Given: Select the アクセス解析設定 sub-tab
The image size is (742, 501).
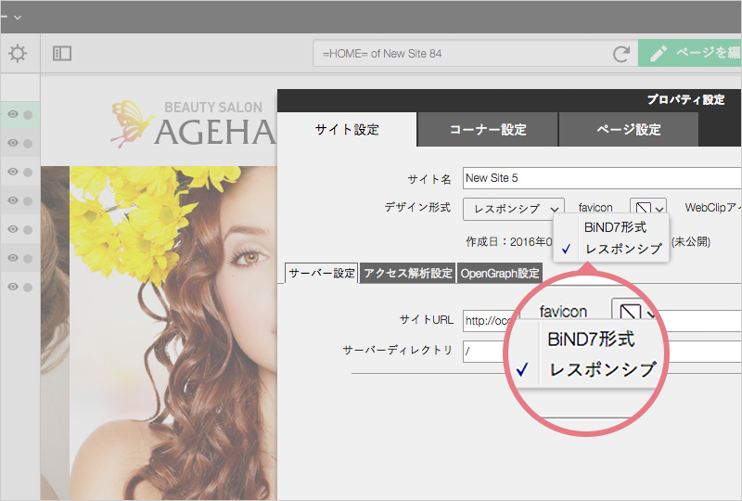Looking at the screenshot, I should [408, 274].
